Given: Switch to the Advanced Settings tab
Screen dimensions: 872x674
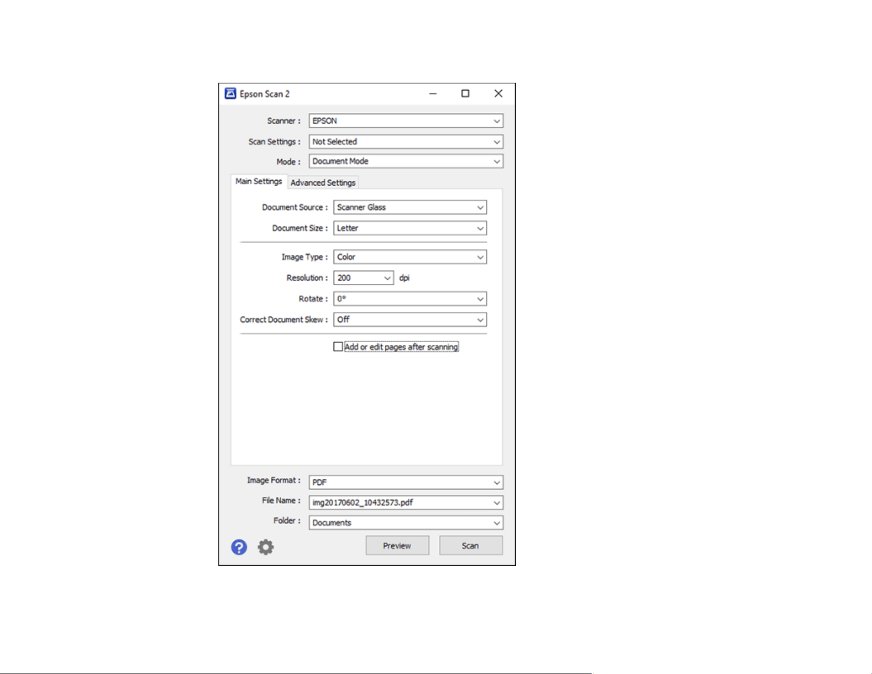Looking at the screenshot, I should coord(323,183).
